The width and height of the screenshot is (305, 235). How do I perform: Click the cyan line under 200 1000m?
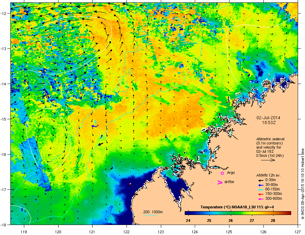click(150, 215)
